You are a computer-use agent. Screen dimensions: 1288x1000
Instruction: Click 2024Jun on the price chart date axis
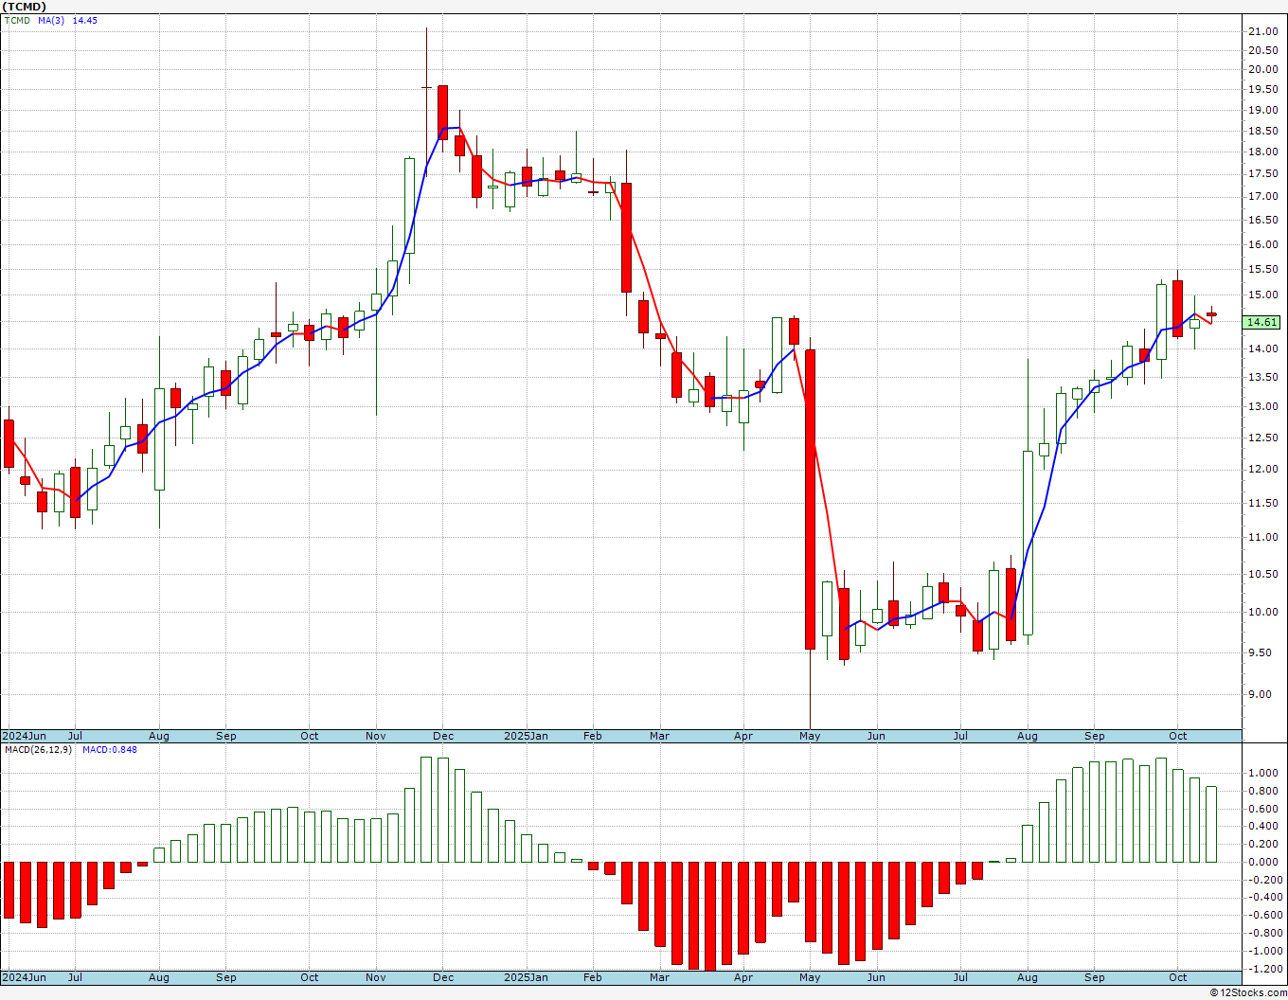click(24, 736)
